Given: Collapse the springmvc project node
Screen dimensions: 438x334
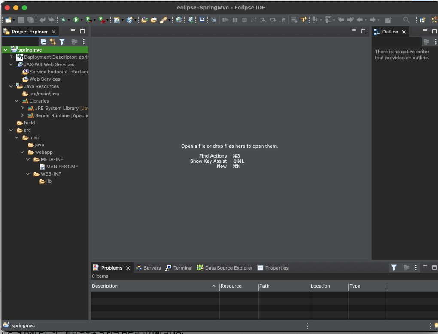Looking at the screenshot, I should (x=6, y=50).
